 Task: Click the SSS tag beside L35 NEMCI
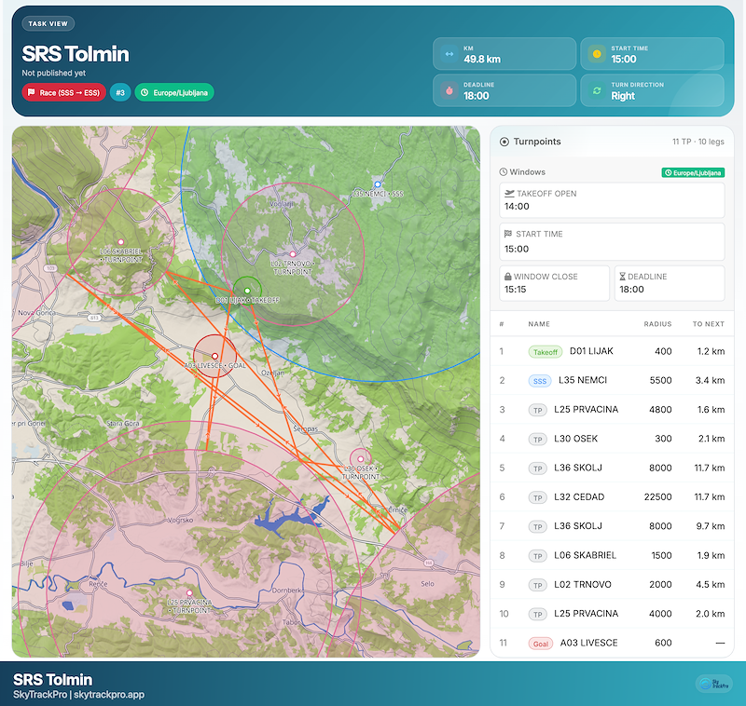540,381
